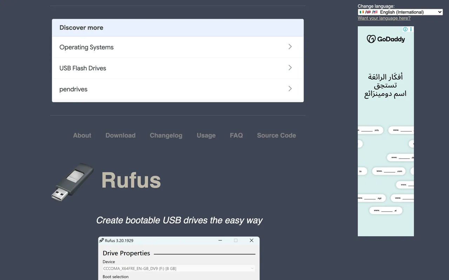Screen dimensions: 449x280
Task: Open the FAQ link
Action: click(236, 135)
